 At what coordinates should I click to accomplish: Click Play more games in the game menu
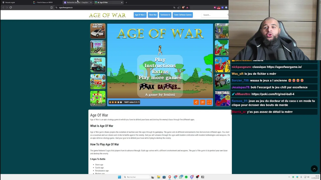pyautogui.click(x=160, y=77)
